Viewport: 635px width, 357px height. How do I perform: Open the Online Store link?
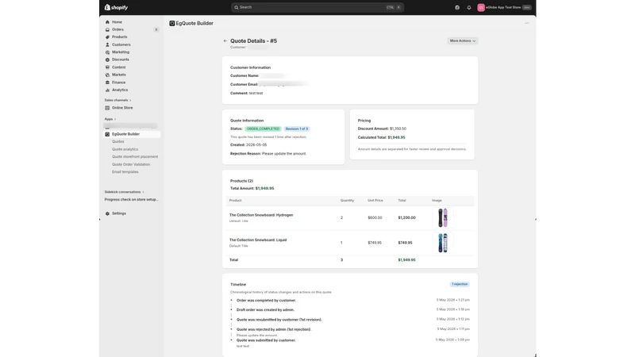pos(122,108)
